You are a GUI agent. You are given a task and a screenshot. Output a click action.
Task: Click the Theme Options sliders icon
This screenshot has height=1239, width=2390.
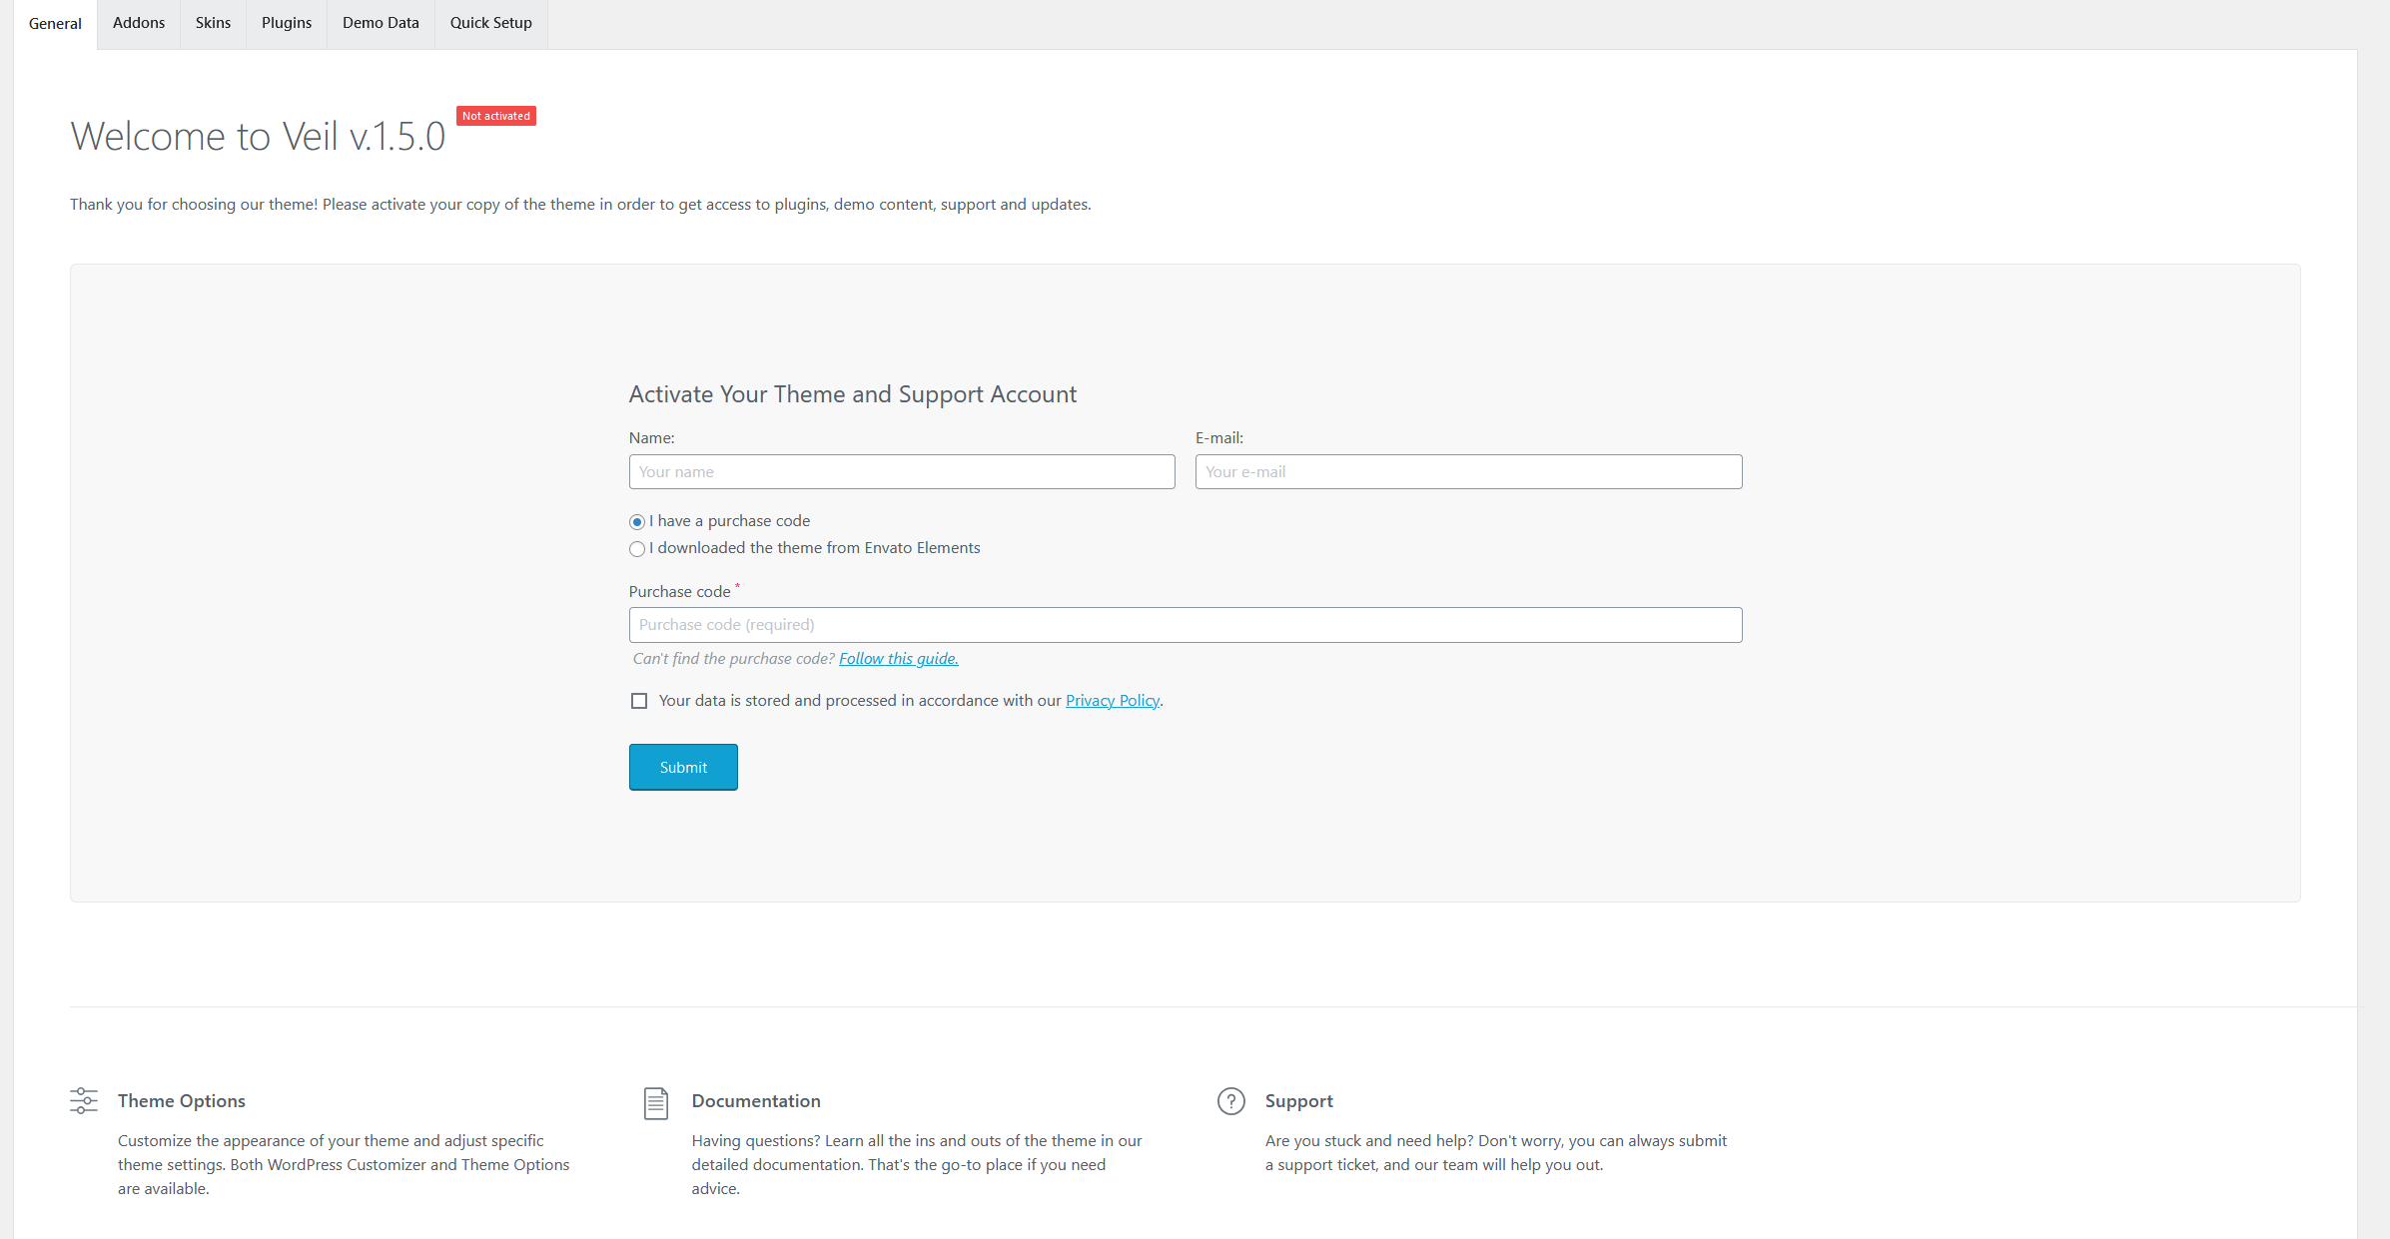[x=84, y=1101]
